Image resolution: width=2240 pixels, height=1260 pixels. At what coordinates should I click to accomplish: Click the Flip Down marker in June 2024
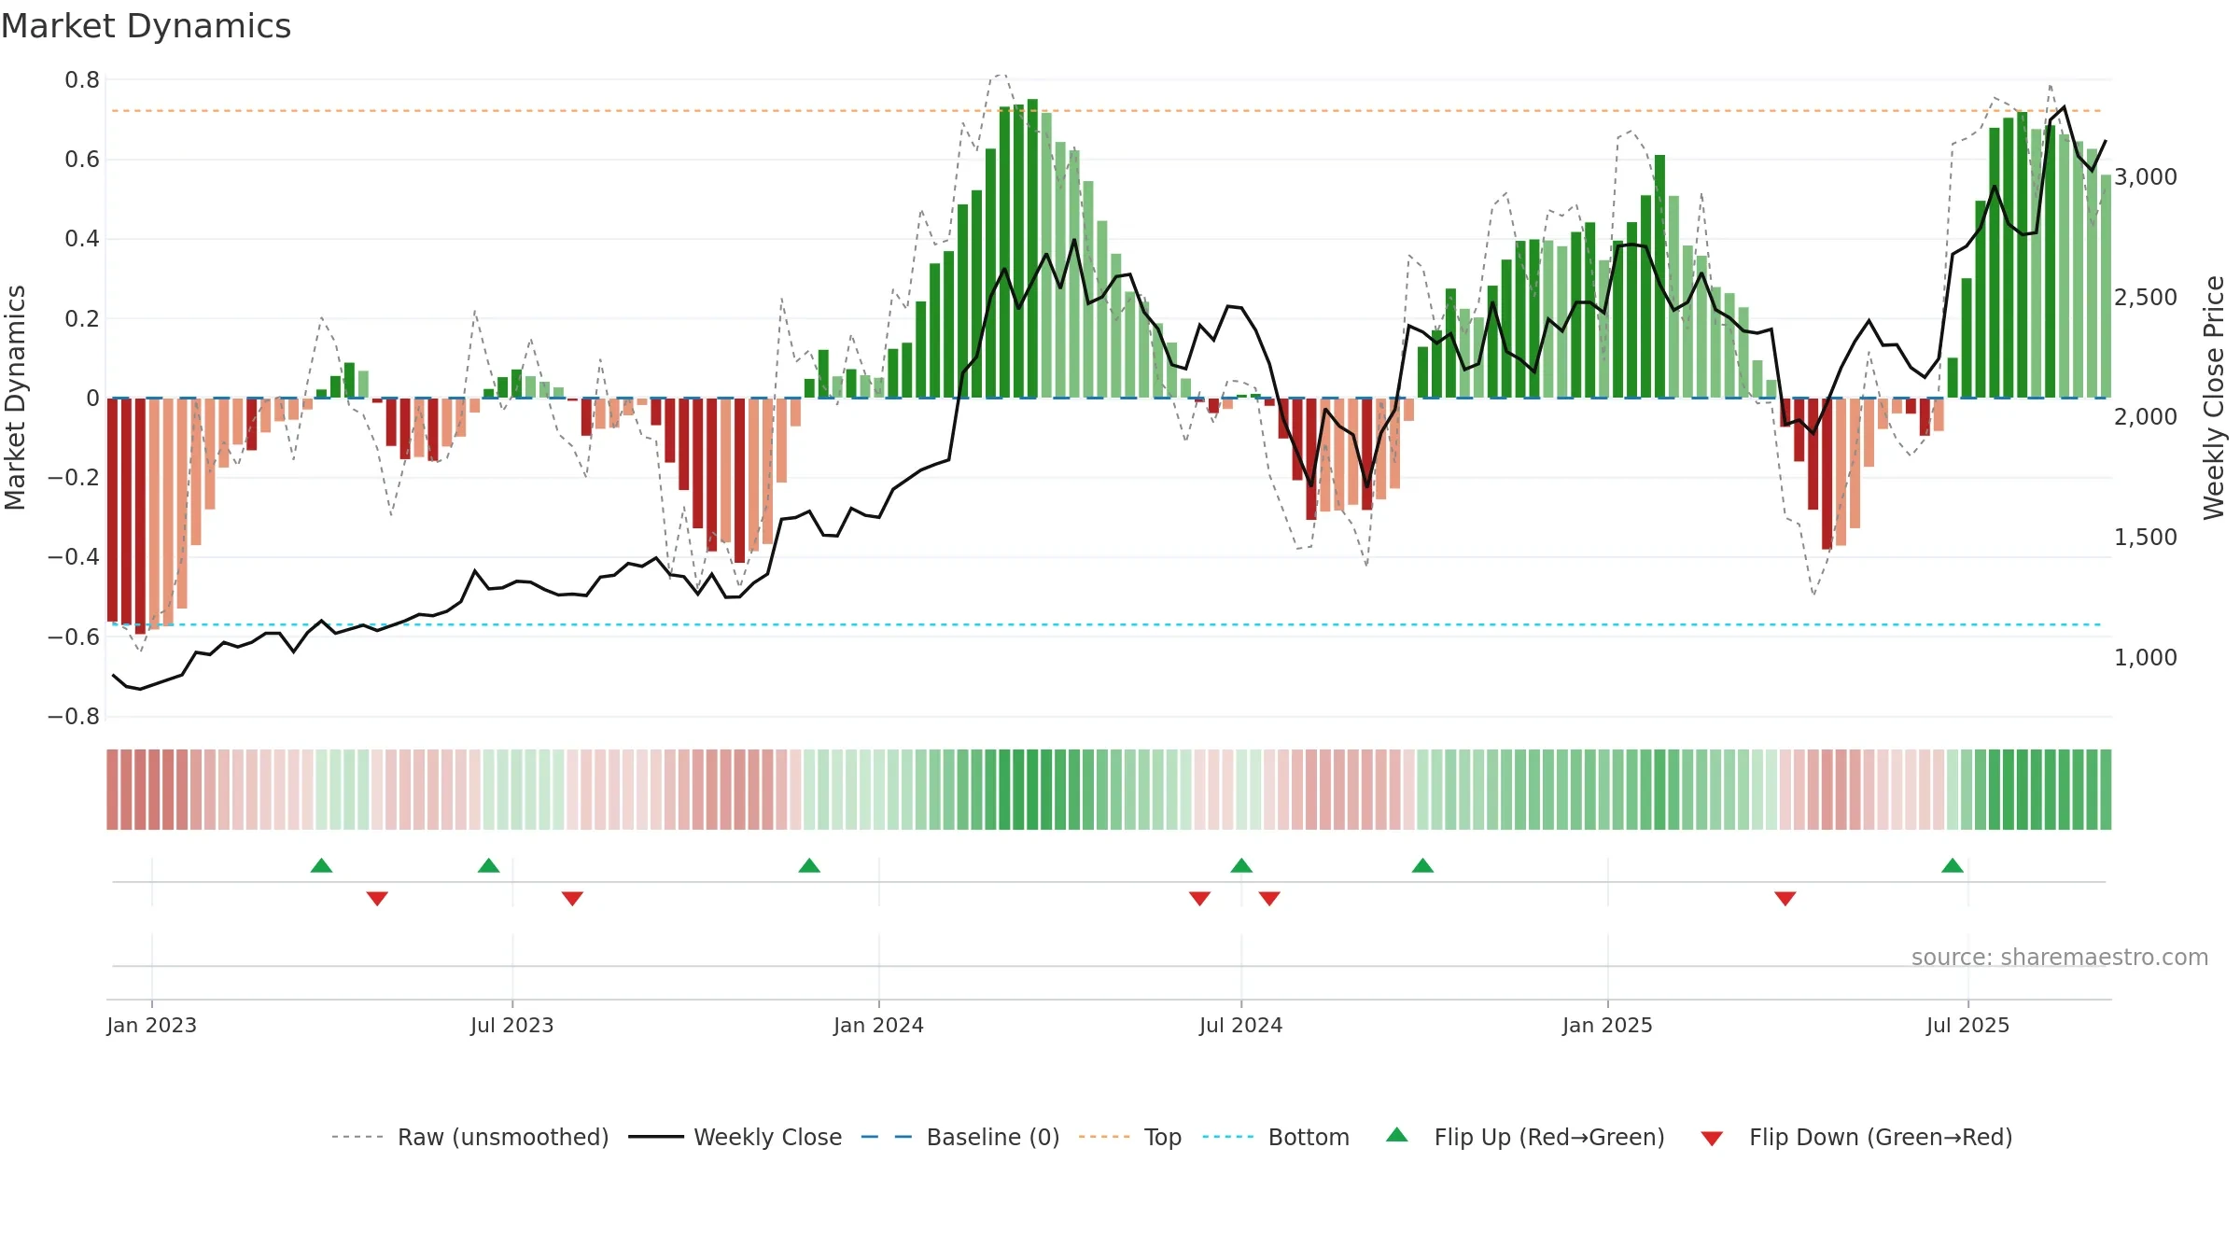1199,899
